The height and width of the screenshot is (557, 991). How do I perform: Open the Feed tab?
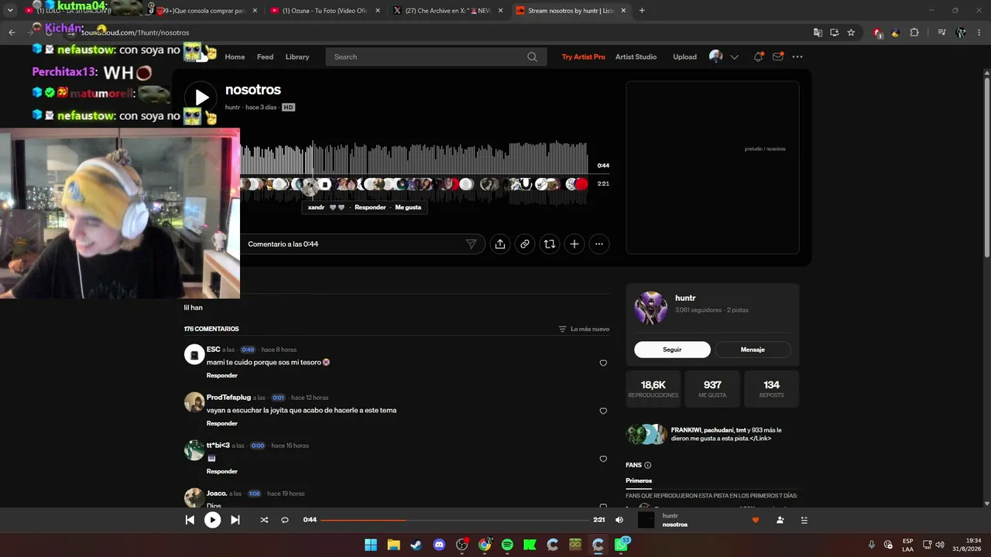(x=265, y=56)
